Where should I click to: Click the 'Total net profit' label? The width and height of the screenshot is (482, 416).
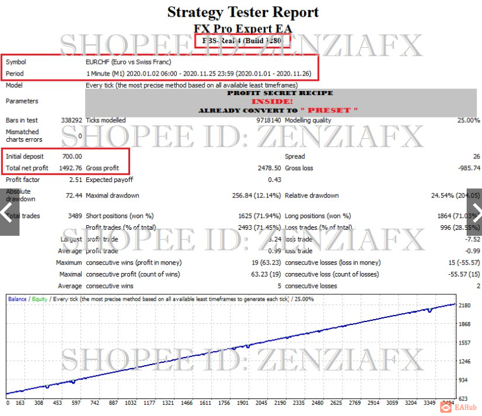point(27,168)
